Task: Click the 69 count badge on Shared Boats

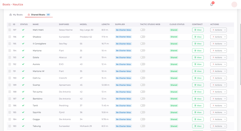Action: [x=48, y=15]
